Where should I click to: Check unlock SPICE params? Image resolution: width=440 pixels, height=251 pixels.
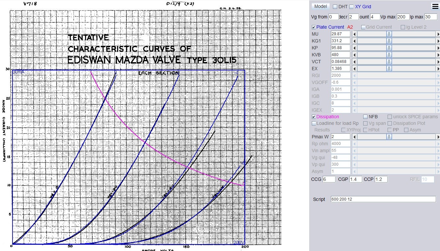(x=390, y=117)
